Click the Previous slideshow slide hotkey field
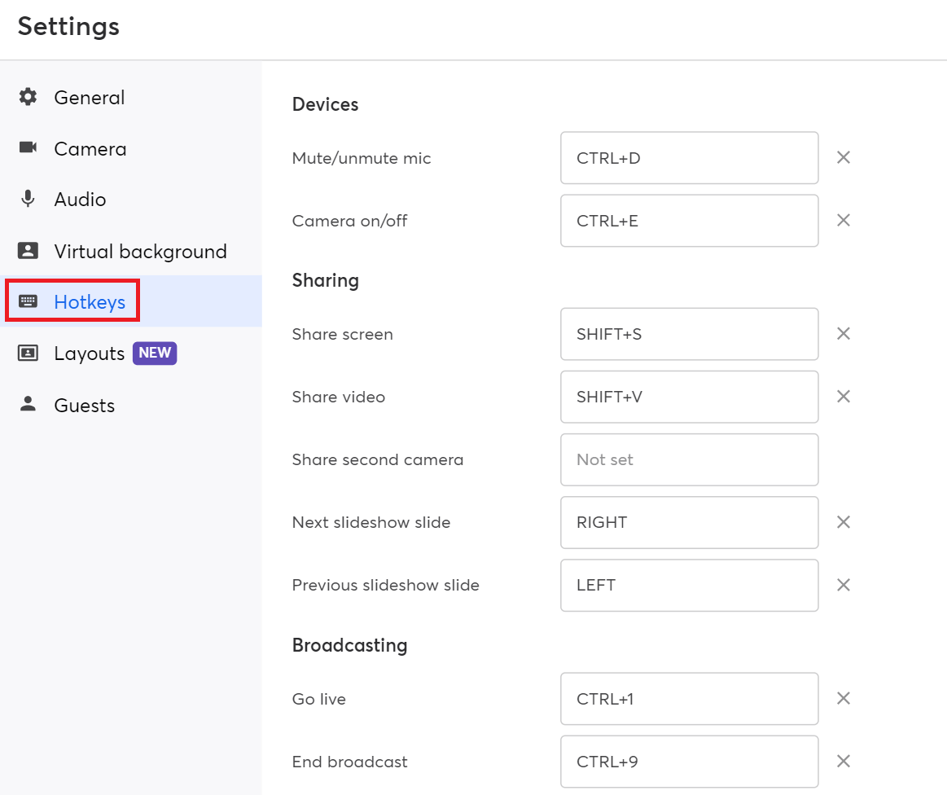 point(689,585)
